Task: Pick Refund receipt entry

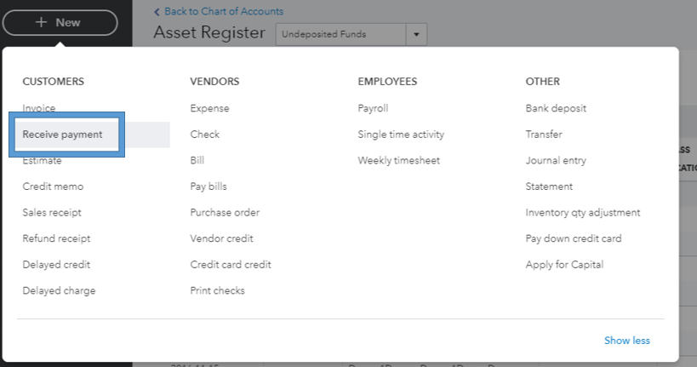Action: click(x=56, y=238)
